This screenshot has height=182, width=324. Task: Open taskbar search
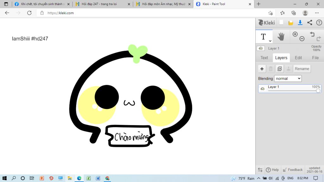(x=14, y=178)
